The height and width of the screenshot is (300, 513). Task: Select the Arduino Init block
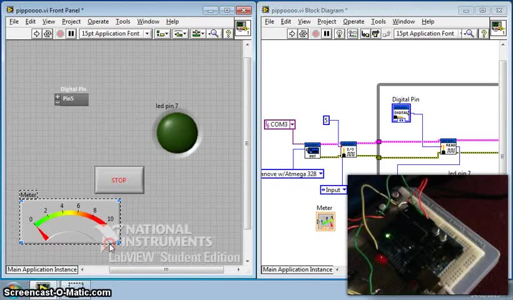pos(312,151)
